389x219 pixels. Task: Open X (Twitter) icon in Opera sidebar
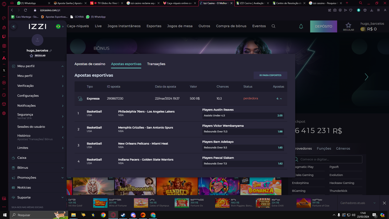[4, 70]
